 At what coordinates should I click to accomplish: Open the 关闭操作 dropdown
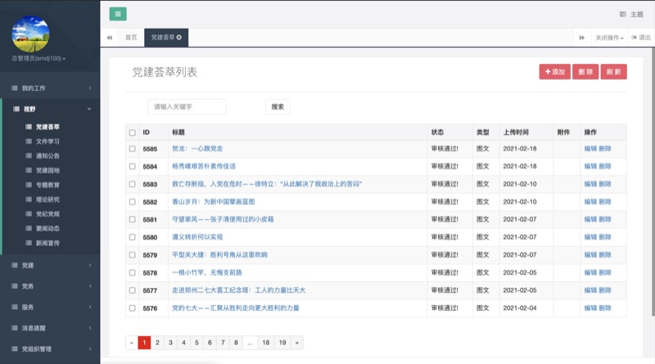(609, 38)
